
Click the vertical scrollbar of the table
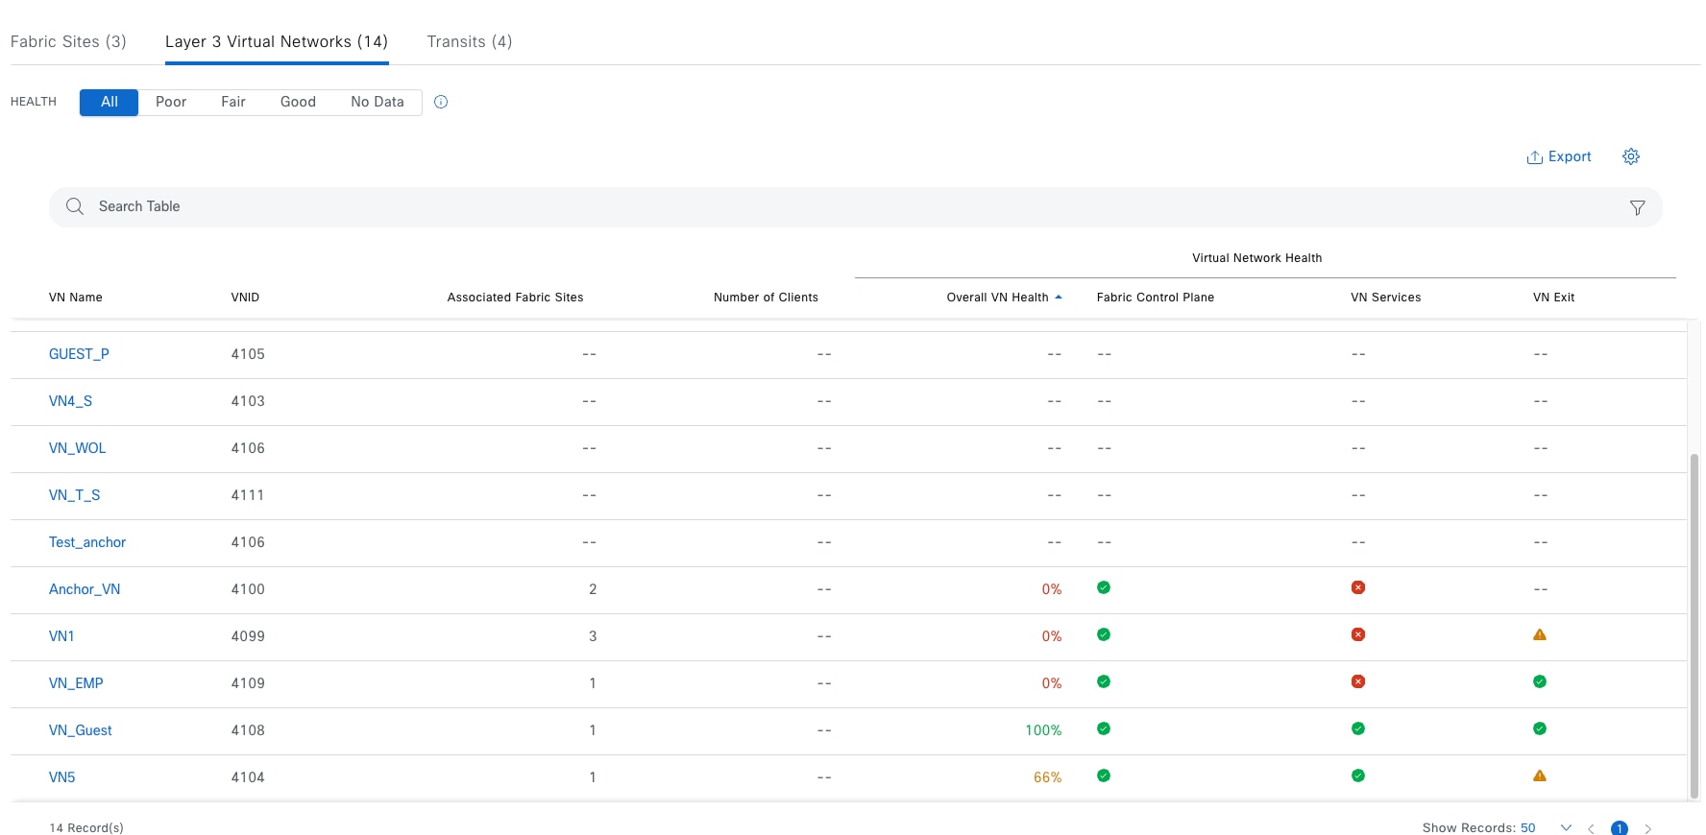[x=1694, y=624]
